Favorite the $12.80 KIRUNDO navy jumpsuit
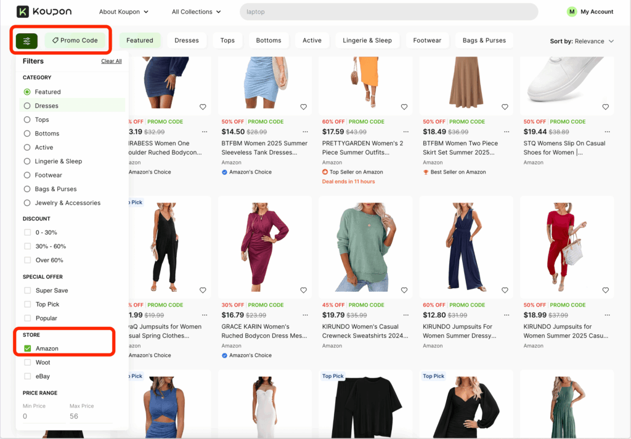 pyautogui.click(x=505, y=290)
